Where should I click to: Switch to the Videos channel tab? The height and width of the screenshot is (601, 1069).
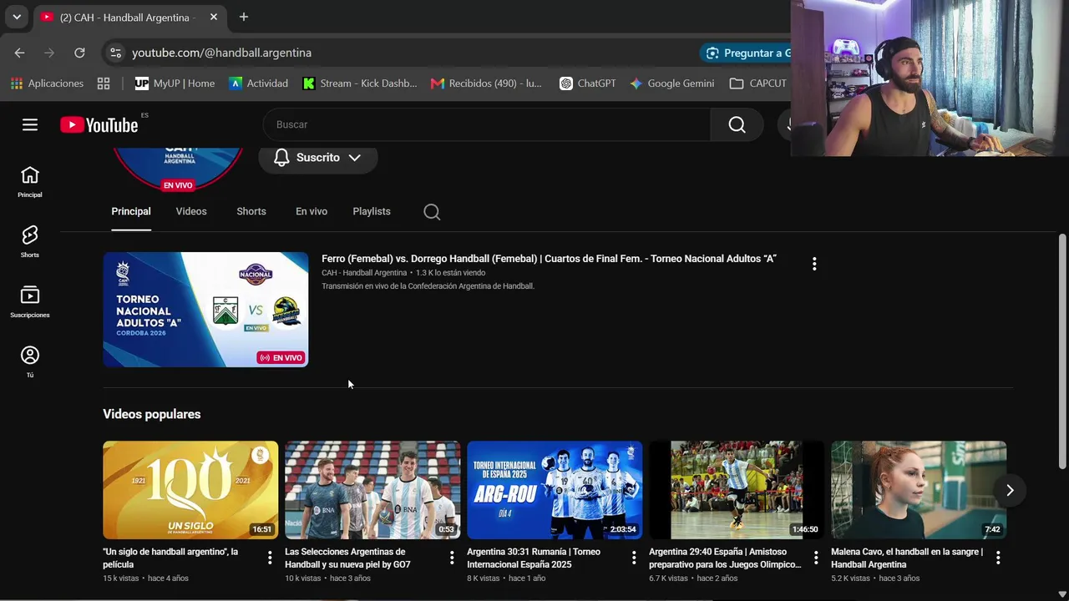click(191, 211)
